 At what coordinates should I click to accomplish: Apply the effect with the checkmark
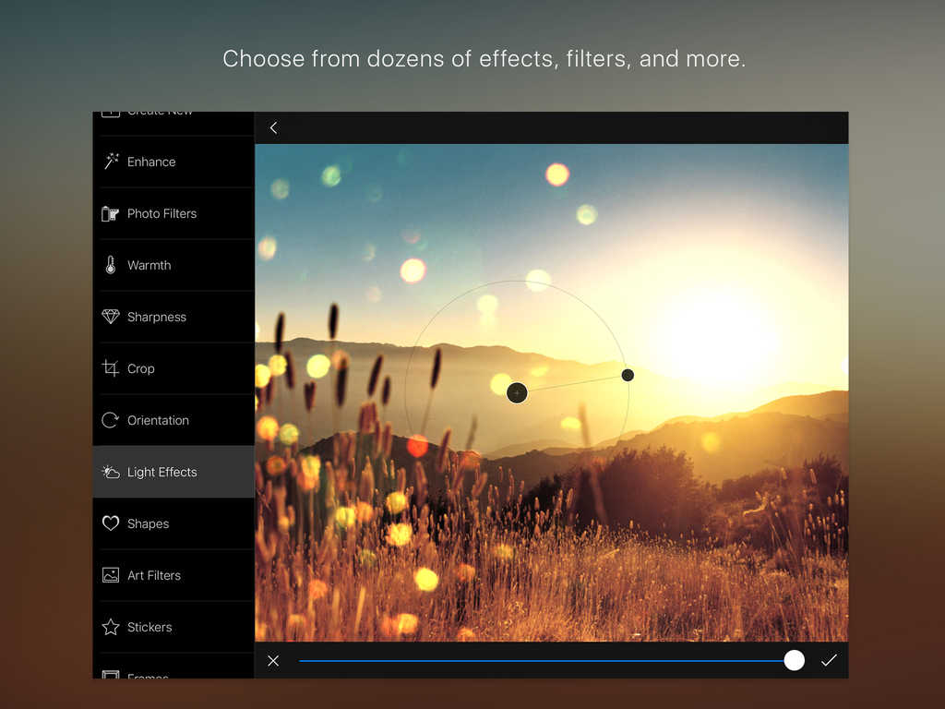(829, 660)
